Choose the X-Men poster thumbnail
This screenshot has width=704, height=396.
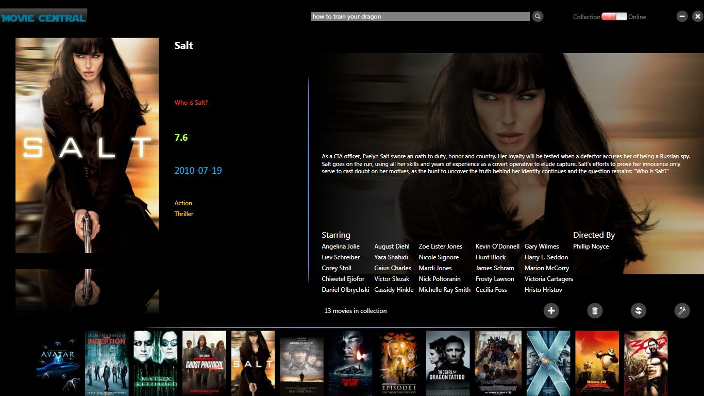(548, 364)
